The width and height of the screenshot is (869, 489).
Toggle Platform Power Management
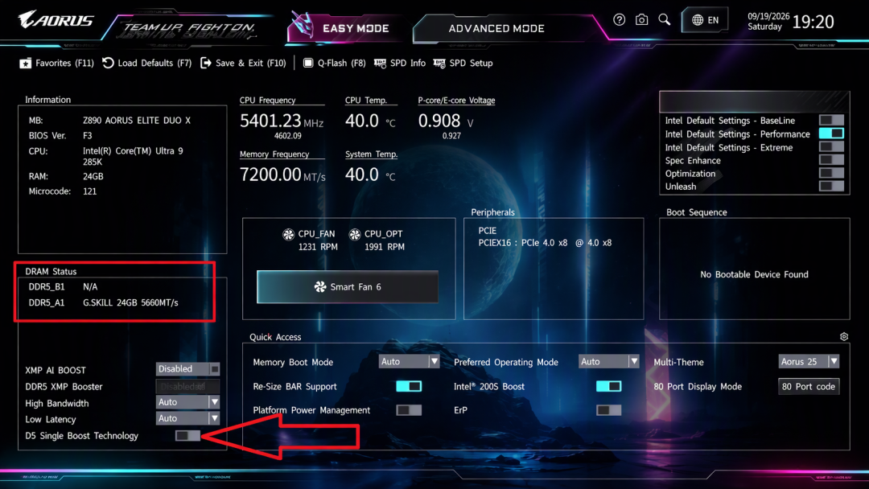(409, 410)
